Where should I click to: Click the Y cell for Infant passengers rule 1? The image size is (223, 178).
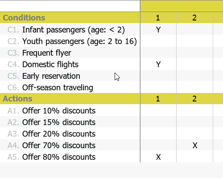pos(158,30)
